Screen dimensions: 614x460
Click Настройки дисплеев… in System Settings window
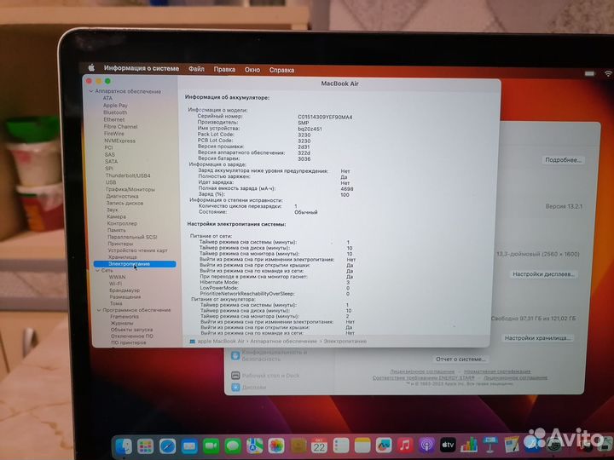[543, 274]
